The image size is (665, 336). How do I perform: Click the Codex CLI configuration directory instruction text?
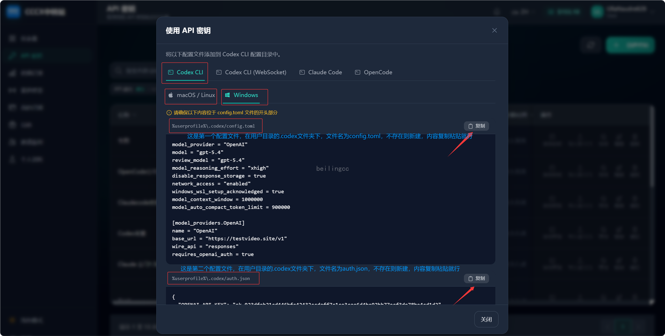(223, 54)
